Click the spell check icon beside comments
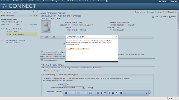The height and width of the screenshot is (100, 179). pyautogui.click(x=150, y=93)
